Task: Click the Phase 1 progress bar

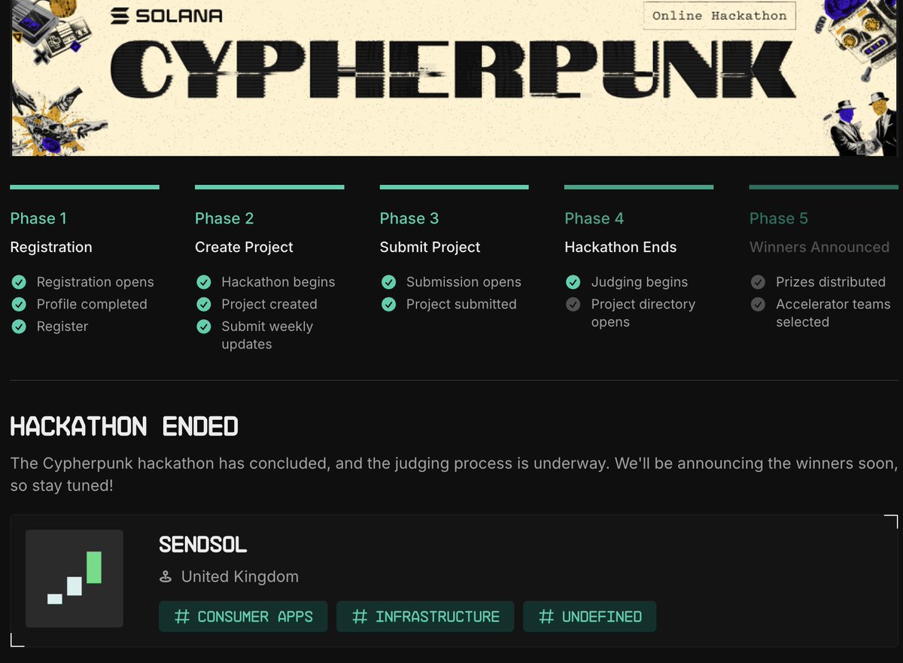Action: (85, 187)
